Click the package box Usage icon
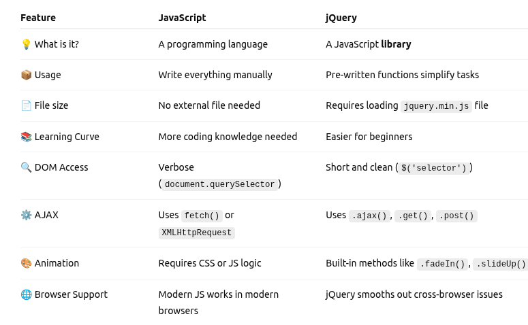This screenshot has width=528, height=325. tap(27, 75)
